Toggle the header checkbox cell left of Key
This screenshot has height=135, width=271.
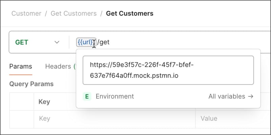click(x=22, y=102)
